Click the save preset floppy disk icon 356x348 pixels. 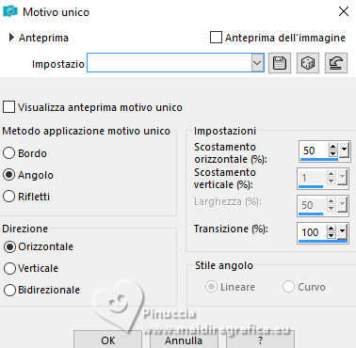280,63
